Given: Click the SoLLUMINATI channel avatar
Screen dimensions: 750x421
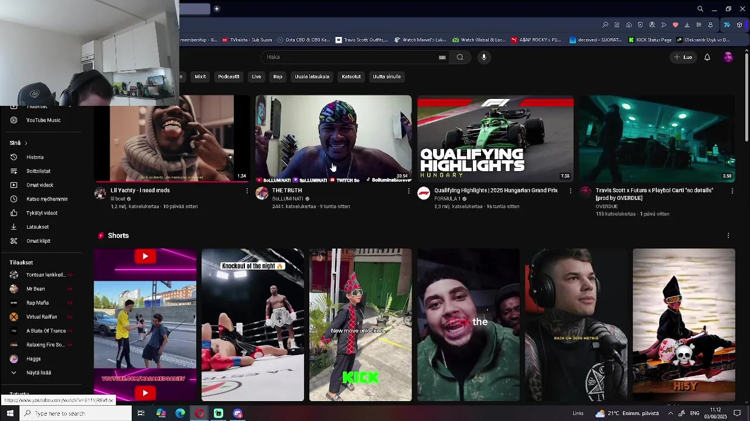Looking at the screenshot, I should pos(262,193).
